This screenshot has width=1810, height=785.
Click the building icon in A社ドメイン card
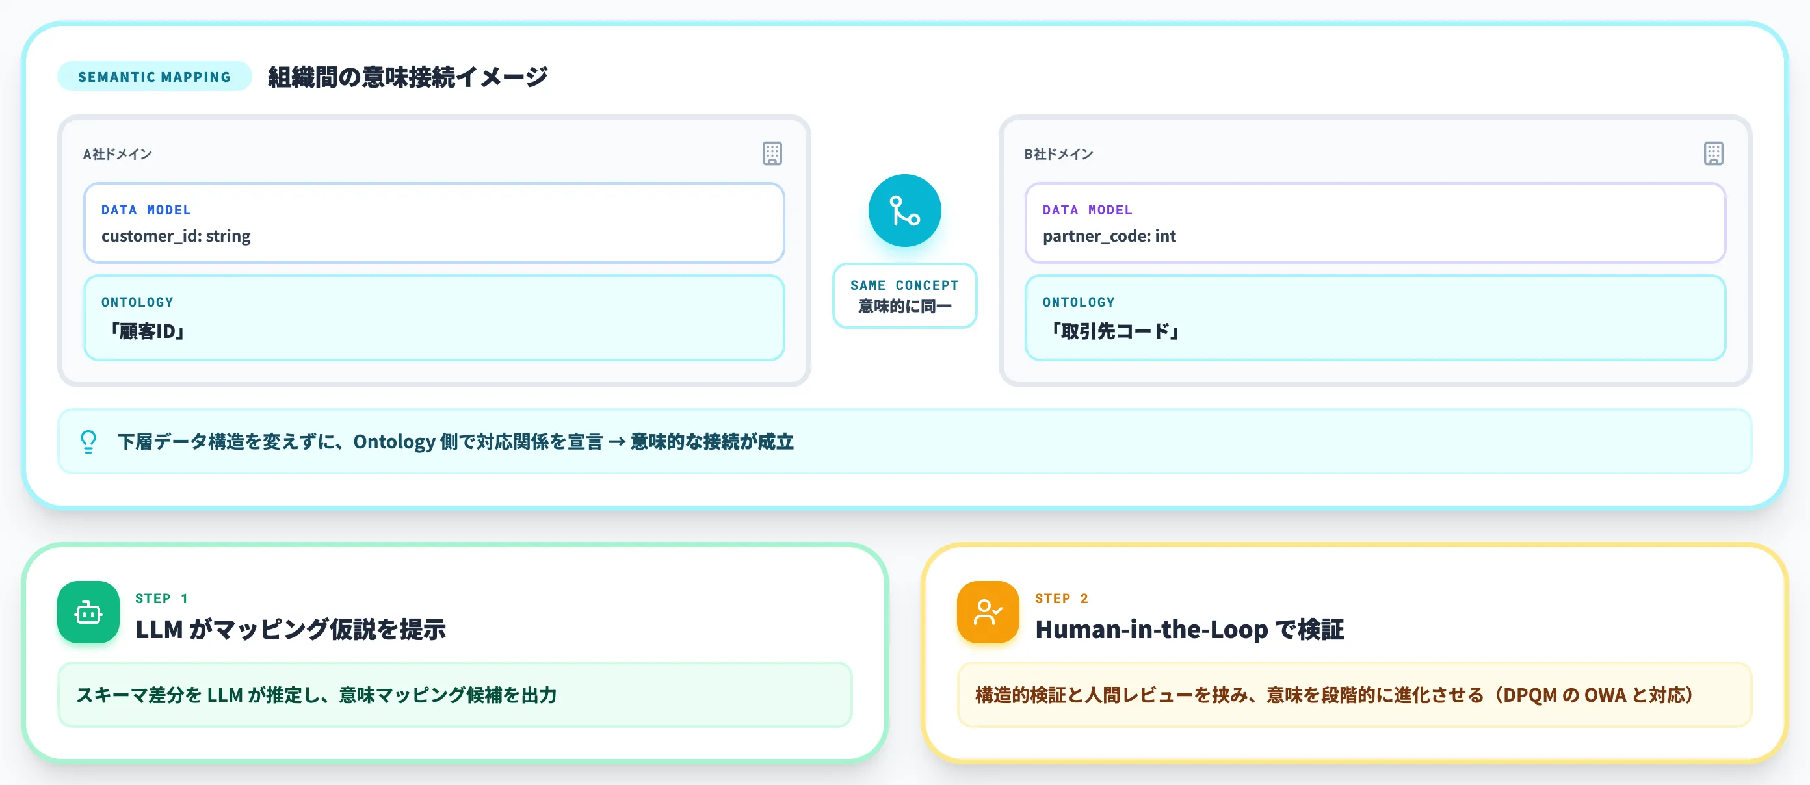point(772,153)
